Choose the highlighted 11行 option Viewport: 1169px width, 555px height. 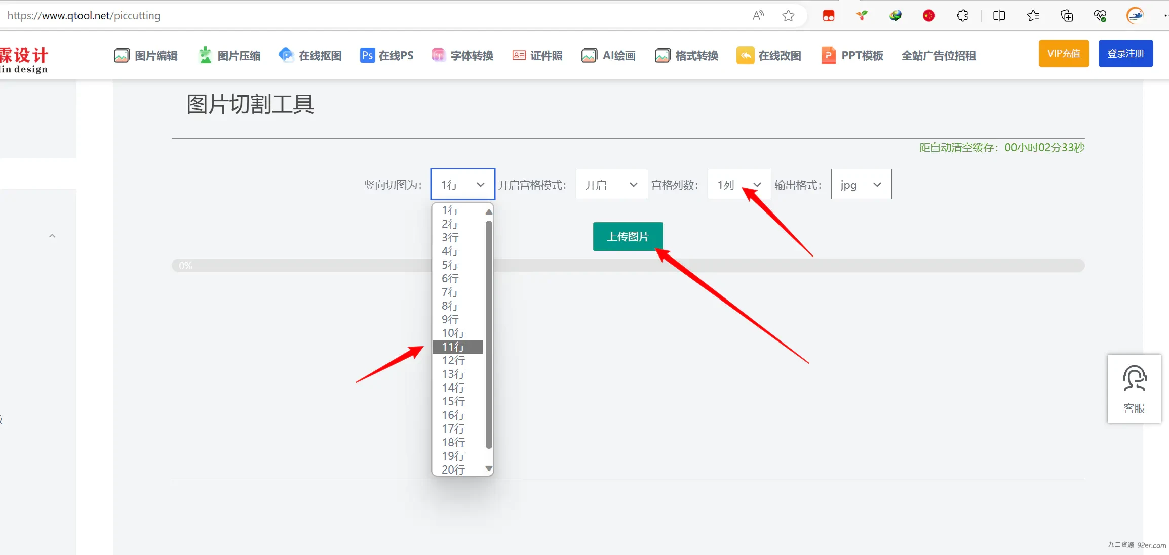pyautogui.click(x=458, y=347)
